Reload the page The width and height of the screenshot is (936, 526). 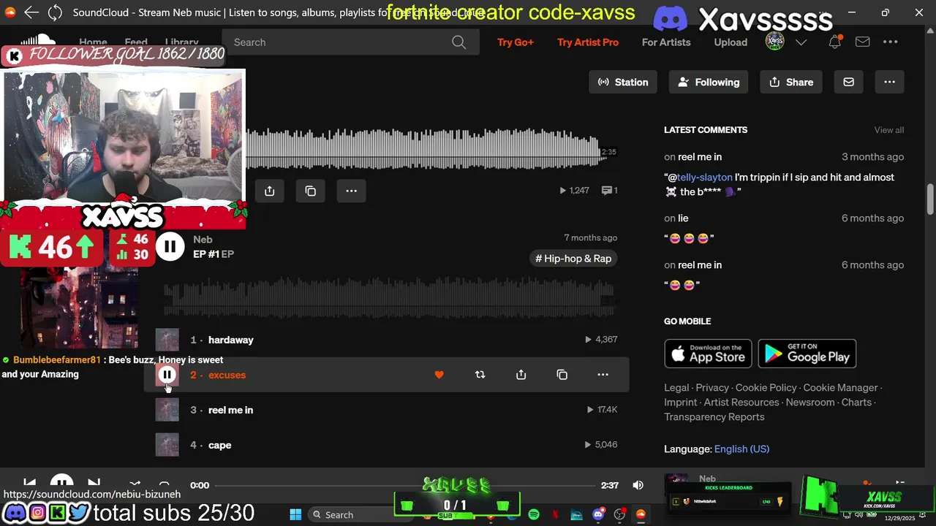[x=55, y=12]
